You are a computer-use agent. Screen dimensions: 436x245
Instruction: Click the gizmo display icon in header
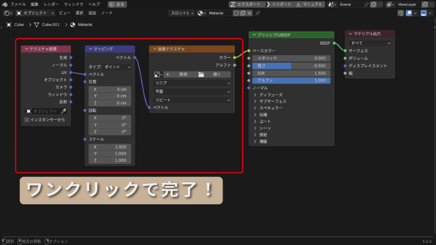[423, 13]
